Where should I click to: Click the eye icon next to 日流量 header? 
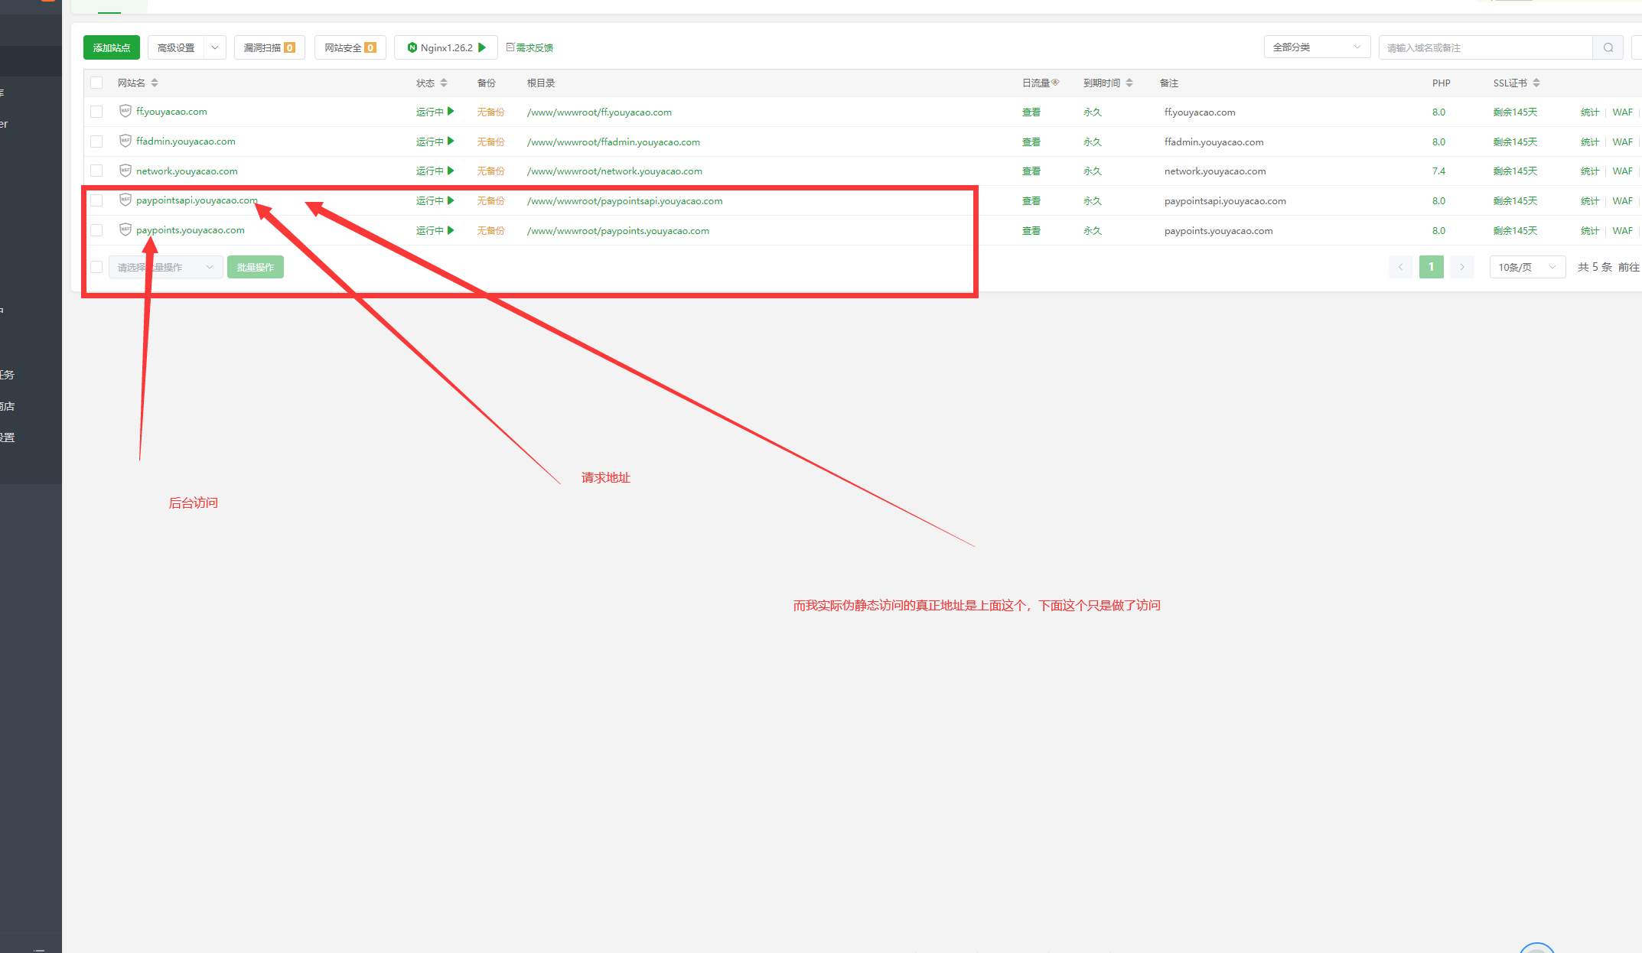tap(1055, 82)
